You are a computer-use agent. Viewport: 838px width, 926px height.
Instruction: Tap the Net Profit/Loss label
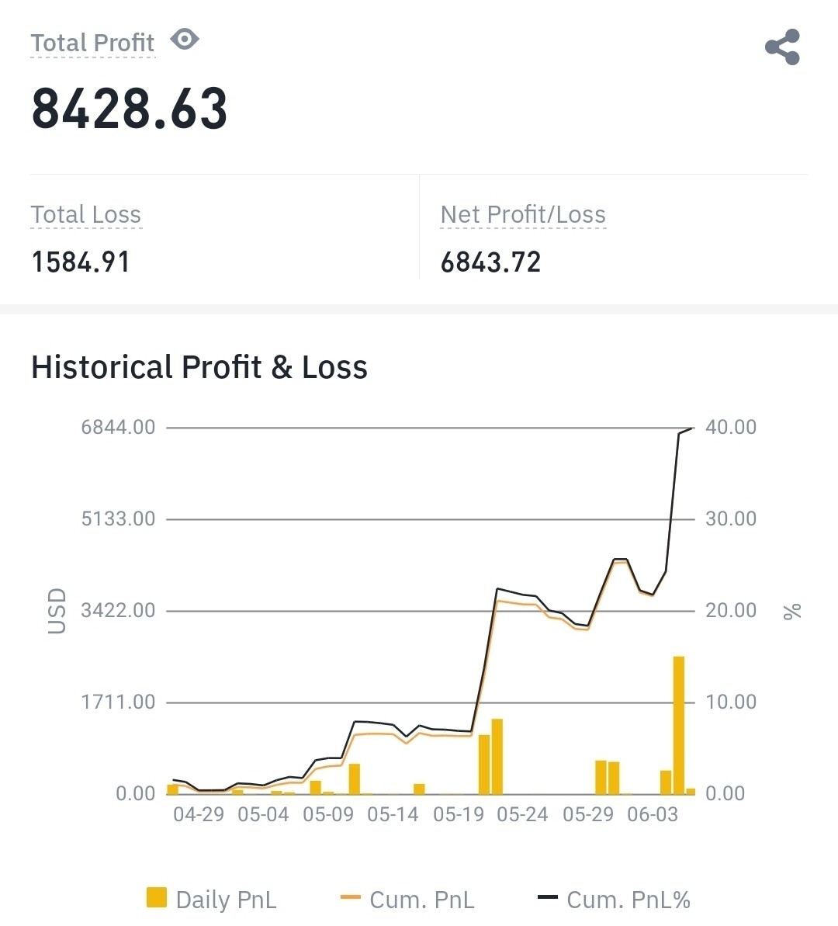523,214
